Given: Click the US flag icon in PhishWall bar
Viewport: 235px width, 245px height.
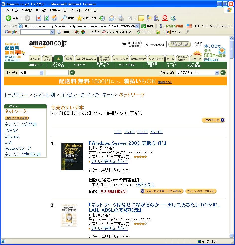Looking at the screenshot, I should point(189,26).
